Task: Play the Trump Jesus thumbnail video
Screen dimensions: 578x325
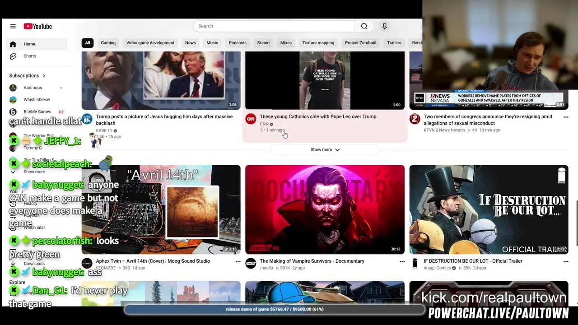Action: pyautogui.click(x=161, y=80)
